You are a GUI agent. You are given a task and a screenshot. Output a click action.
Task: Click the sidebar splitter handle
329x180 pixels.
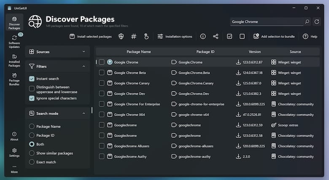coord(92,110)
